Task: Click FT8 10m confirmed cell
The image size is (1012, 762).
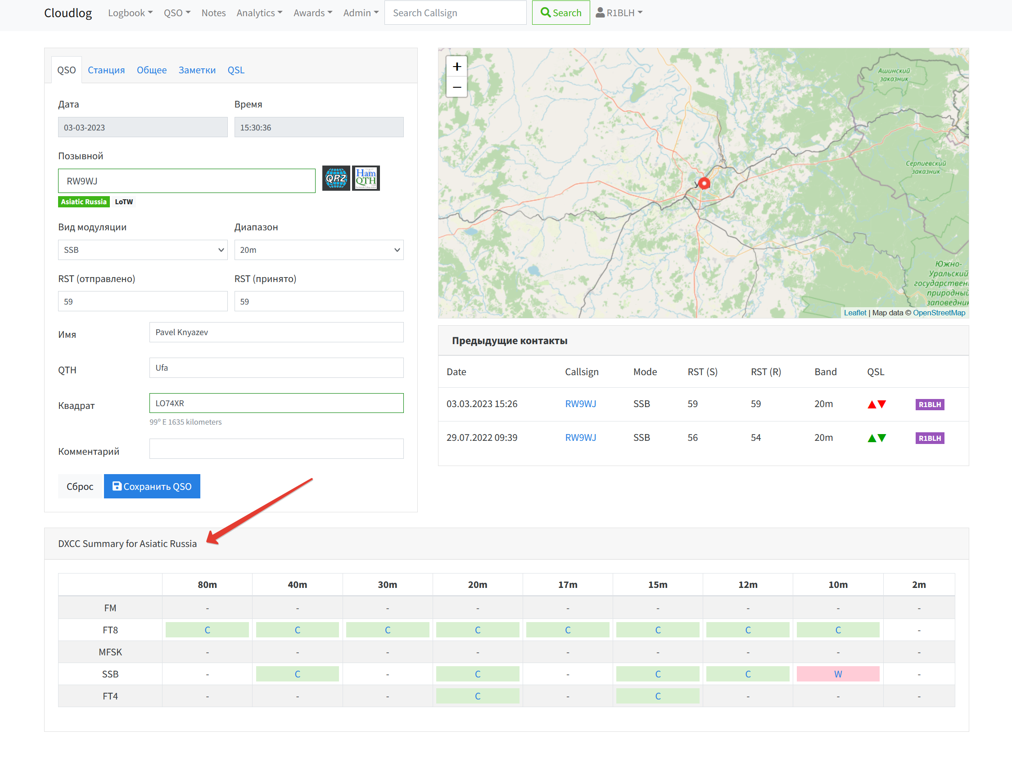Action: tap(838, 630)
